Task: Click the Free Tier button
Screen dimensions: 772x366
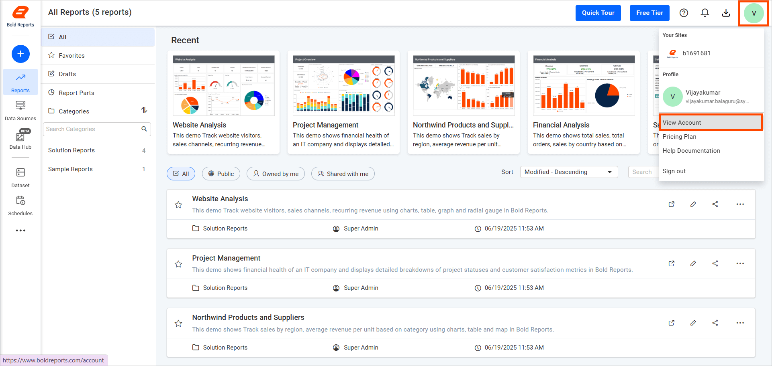Action: tap(649, 13)
